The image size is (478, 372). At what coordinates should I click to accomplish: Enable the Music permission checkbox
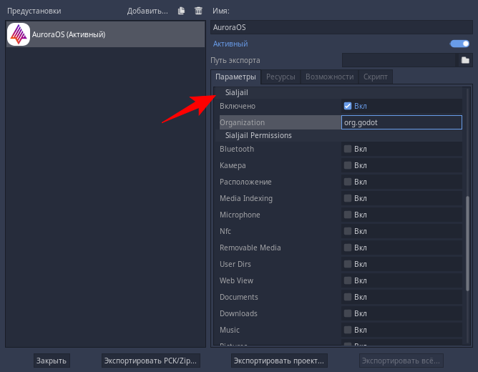pos(348,330)
